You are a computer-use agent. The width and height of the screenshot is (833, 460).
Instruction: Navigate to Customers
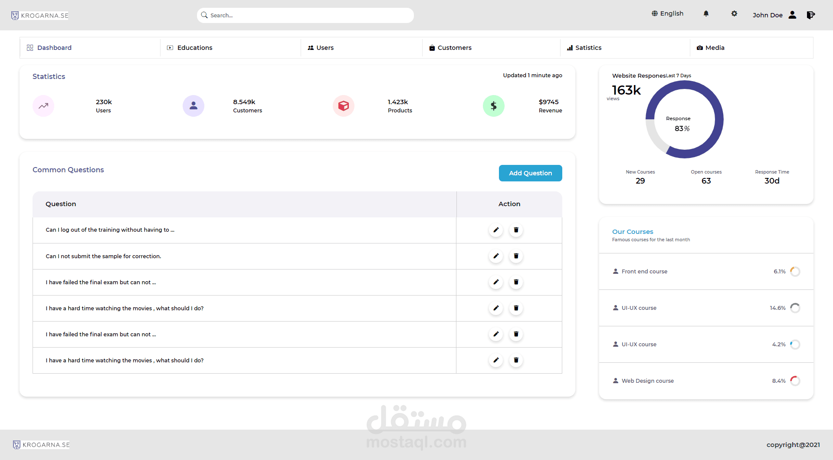450,48
